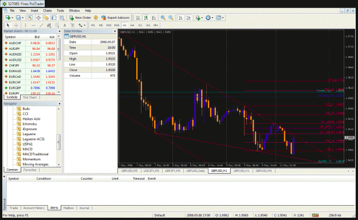
Task: Switch to W1 timeframe
Action: point(148,25)
